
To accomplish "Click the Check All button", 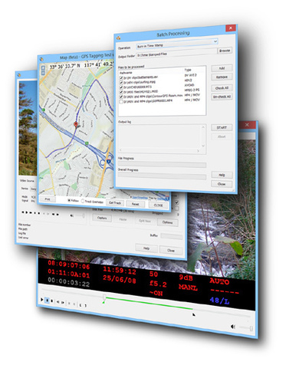I will (x=222, y=88).
